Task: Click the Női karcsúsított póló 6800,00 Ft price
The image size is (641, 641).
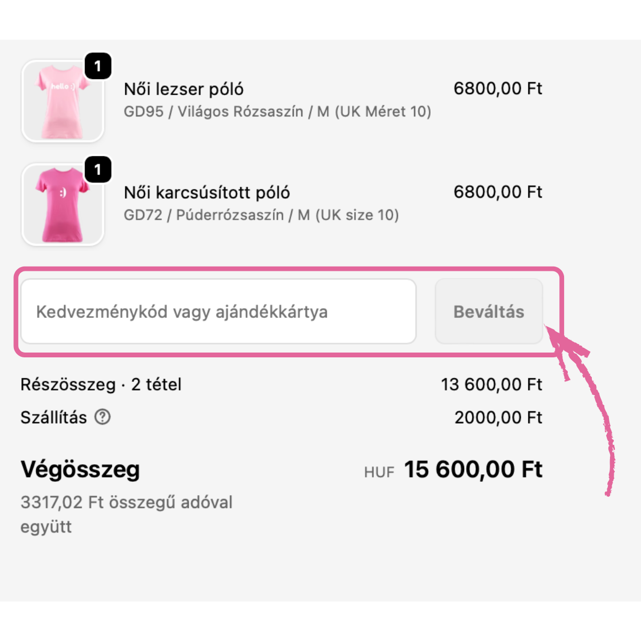Action: tap(497, 192)
